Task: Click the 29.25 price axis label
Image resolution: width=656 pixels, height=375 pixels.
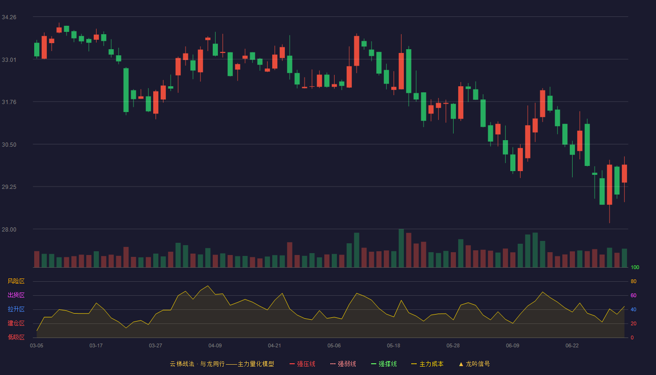Action: tap(9, 187)
